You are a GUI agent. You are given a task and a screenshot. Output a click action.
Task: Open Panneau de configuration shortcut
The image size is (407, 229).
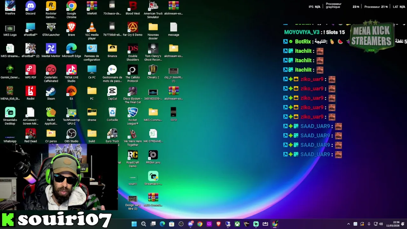click(x=92, y=52)
